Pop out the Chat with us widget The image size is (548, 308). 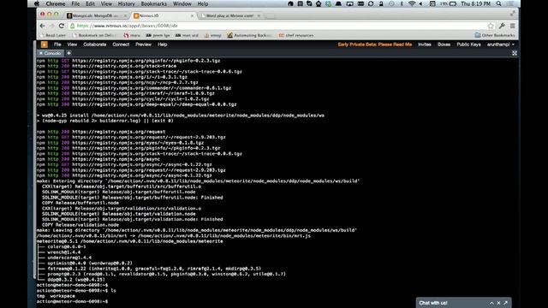pos(505,303)
